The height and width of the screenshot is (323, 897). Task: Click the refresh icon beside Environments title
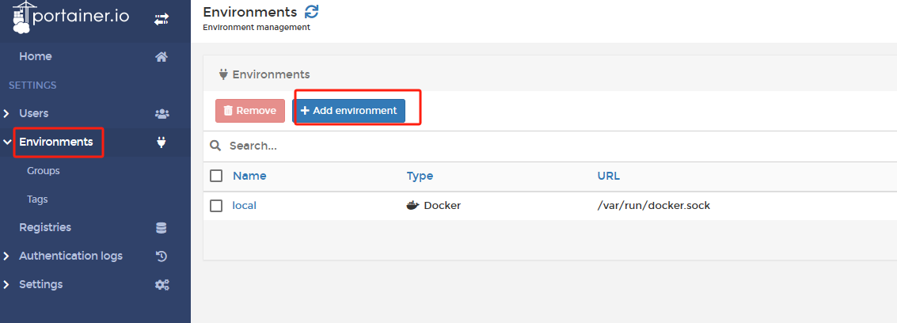pos(312,12)
